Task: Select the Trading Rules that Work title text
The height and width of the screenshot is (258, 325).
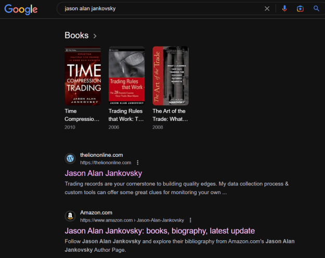Action: [126, 115]
